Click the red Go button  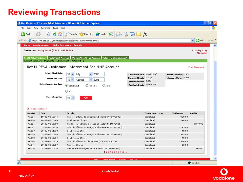tap(86, 98)
